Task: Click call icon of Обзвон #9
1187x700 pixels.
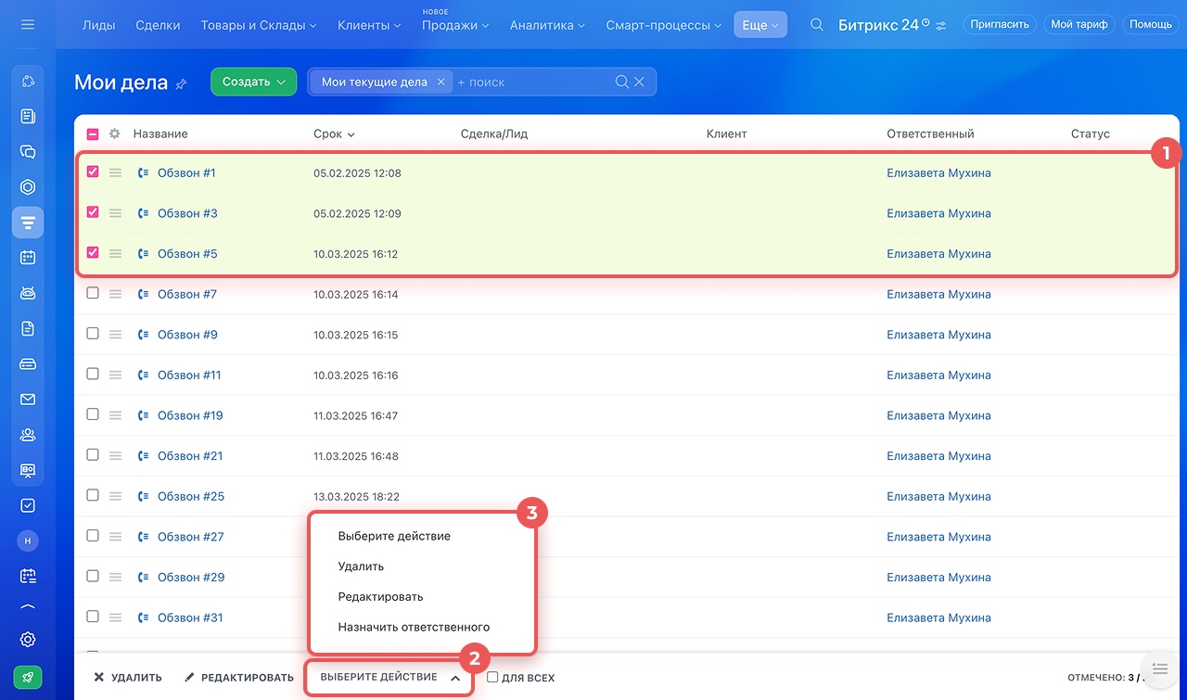Action: click(x=144, y=335)
